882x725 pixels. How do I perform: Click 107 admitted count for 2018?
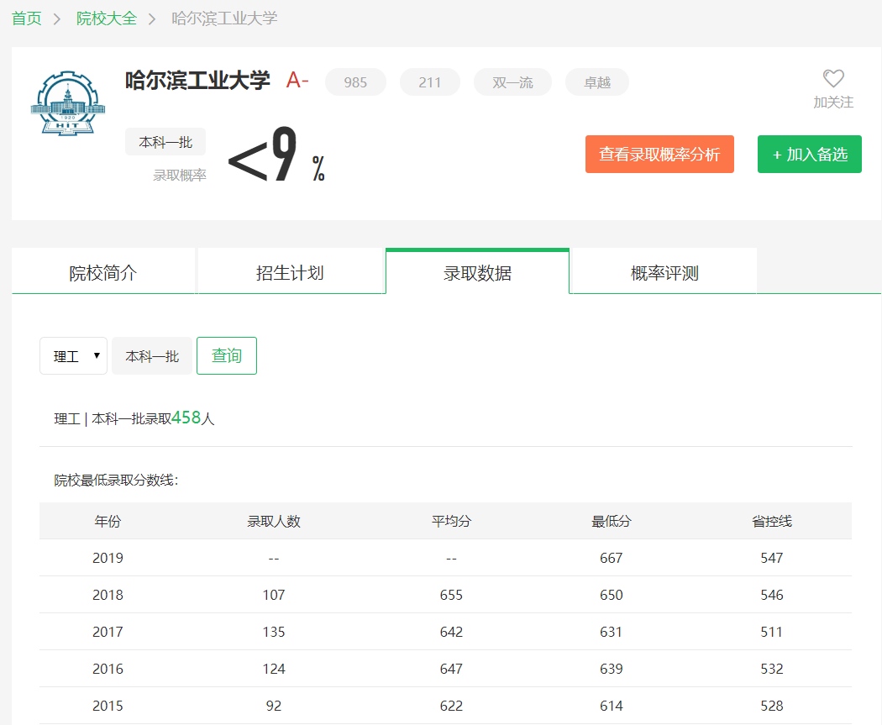pyautogui.click(x=273, y=595)
